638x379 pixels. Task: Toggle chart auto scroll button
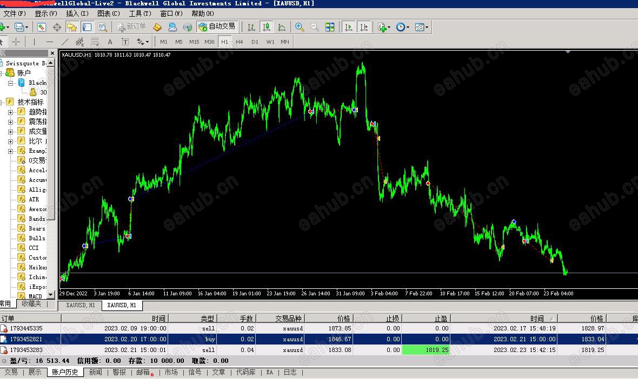click(x=349, y=27)
